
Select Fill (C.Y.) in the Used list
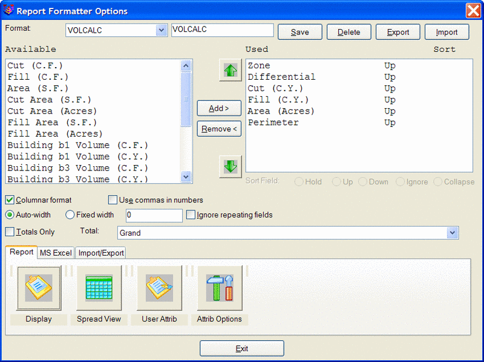tap(359, 100)
